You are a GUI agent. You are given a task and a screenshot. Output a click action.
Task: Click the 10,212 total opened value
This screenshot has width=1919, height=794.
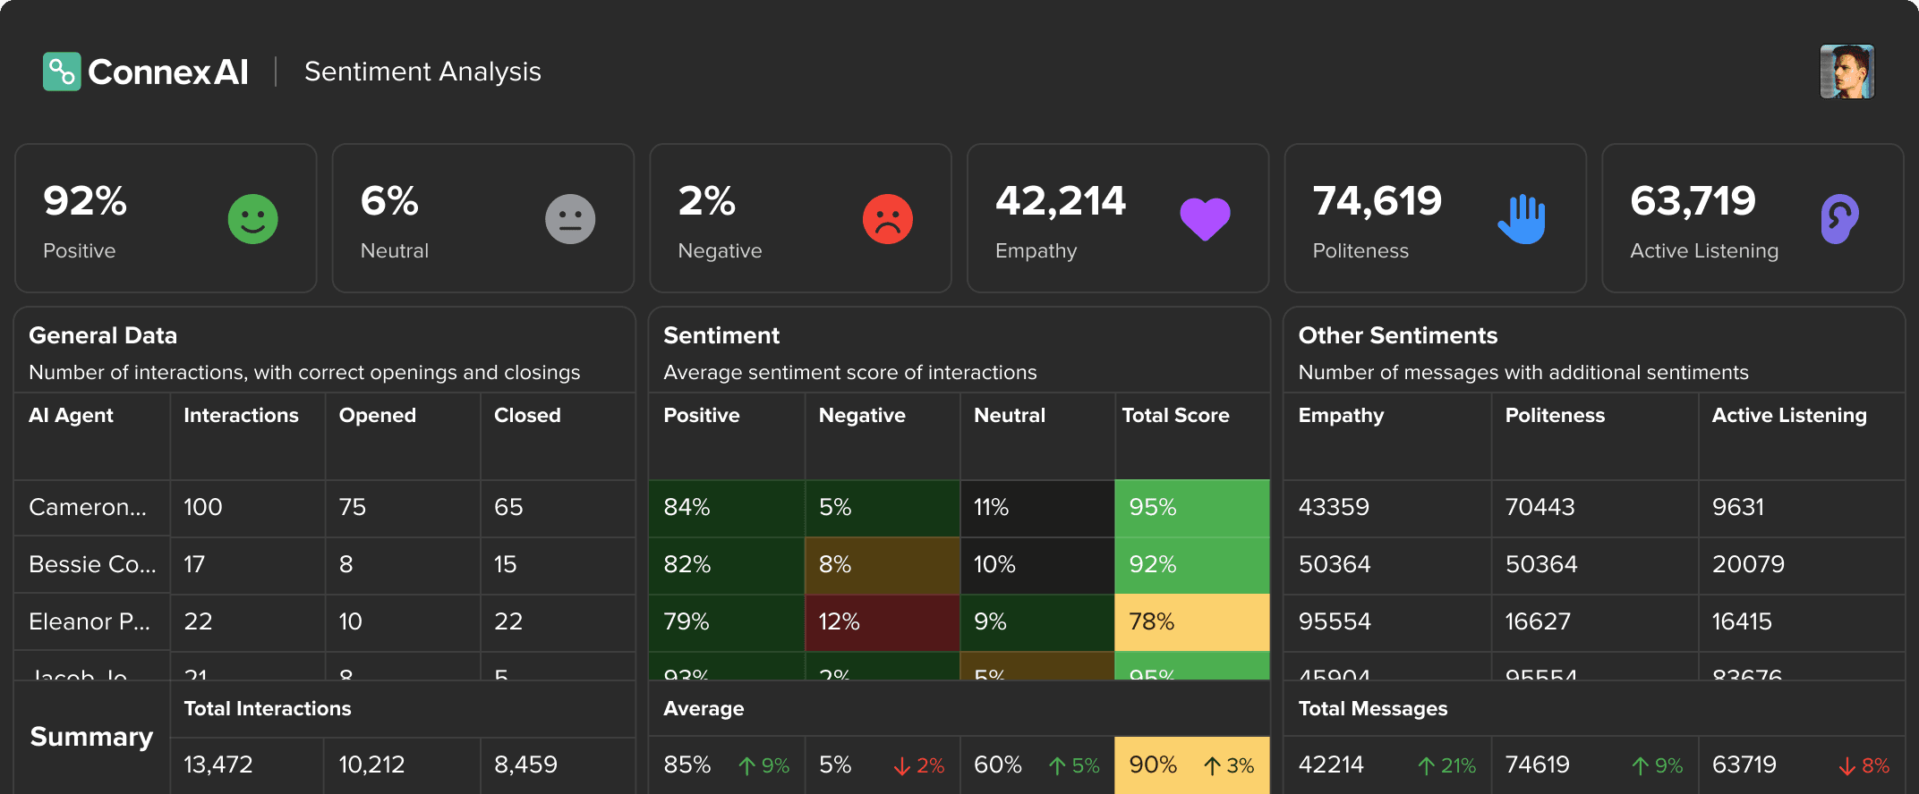point(371,764)
